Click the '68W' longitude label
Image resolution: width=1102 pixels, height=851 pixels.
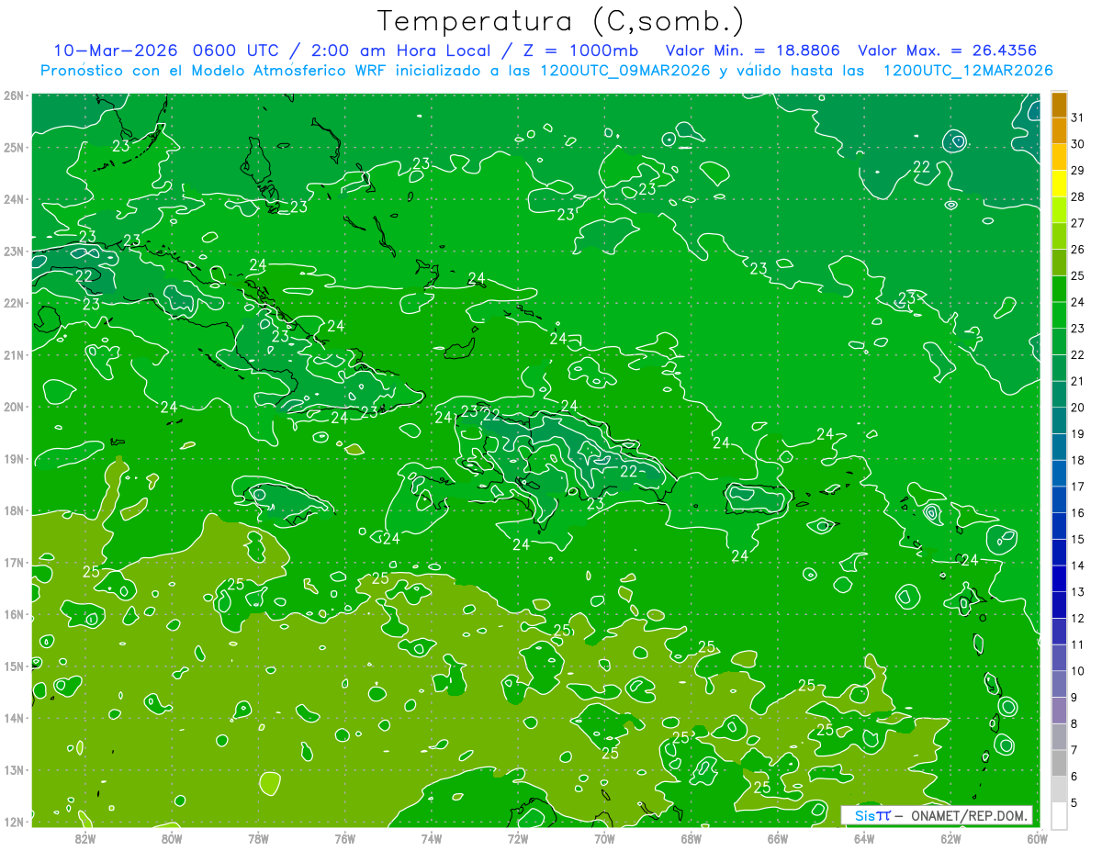(x=691, y=838)
